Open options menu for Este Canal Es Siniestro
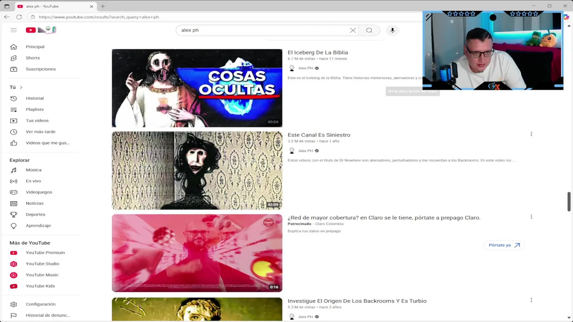Image resolution: width=573 pixels, height=322 pixels. click(531, 134)
